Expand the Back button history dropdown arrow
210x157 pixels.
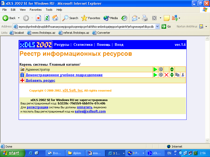click(19, 18)
